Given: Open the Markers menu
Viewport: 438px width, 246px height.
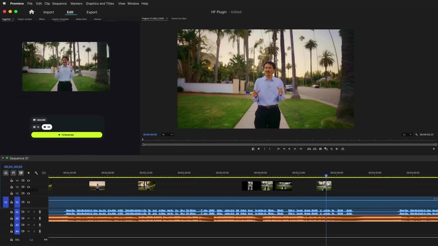Looking at the screenshot, I should point(76,4).
